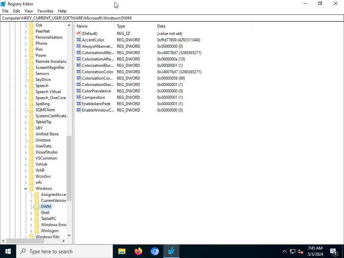Select the ColorPrevalence value icon

click(79, 91)
